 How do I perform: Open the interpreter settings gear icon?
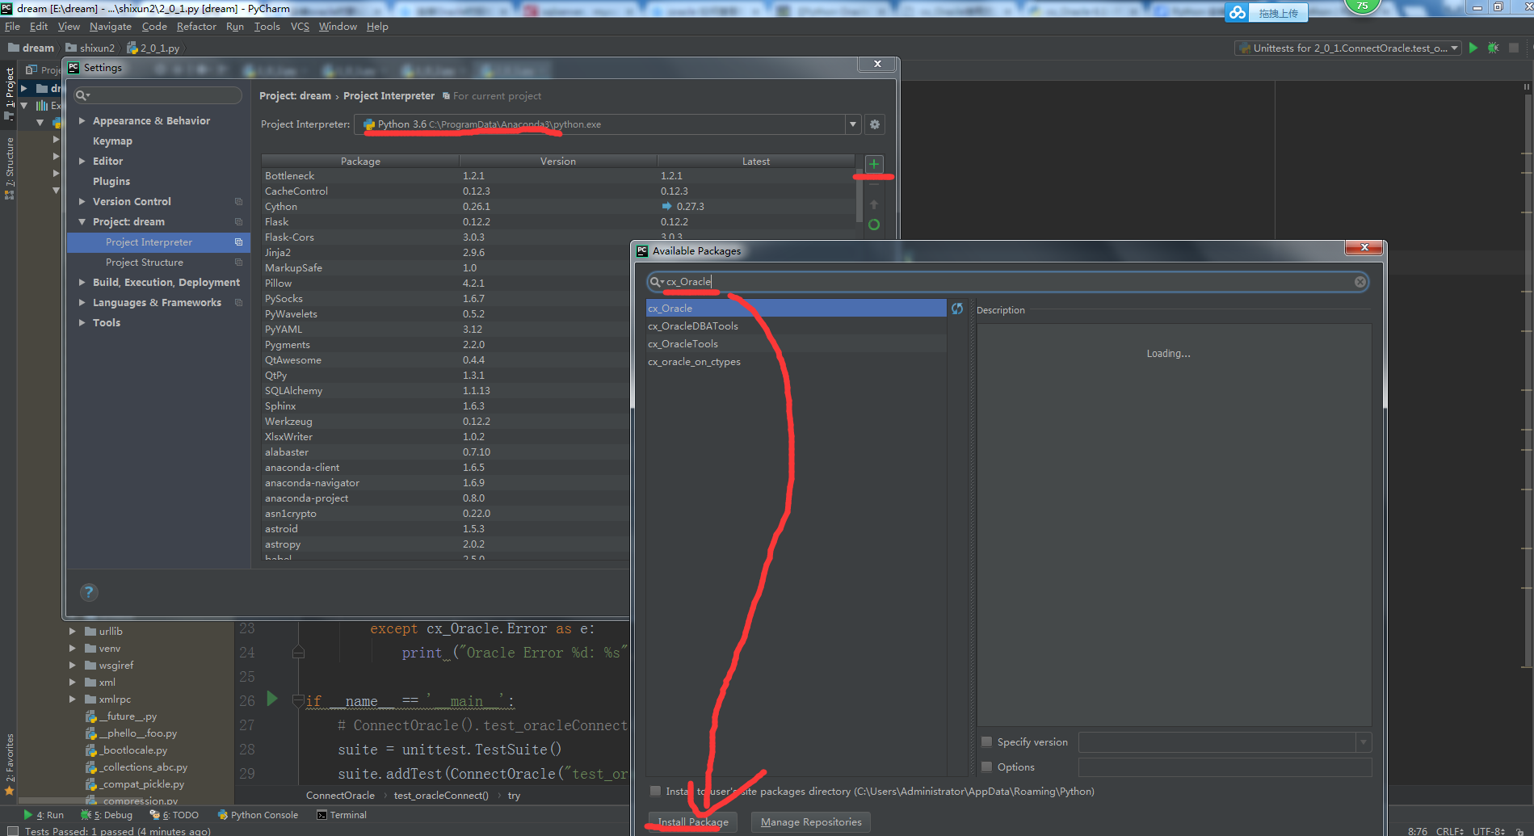click(x=874, y=124)
